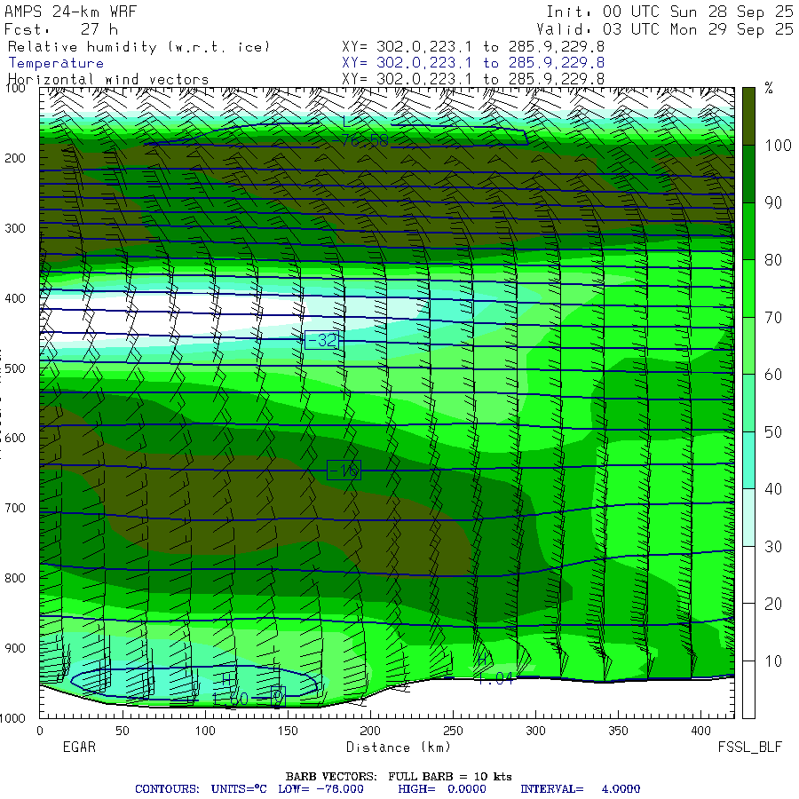
Task: Click the 350 distance axis label
Action: pyautogui.click(x=618, y=731)
